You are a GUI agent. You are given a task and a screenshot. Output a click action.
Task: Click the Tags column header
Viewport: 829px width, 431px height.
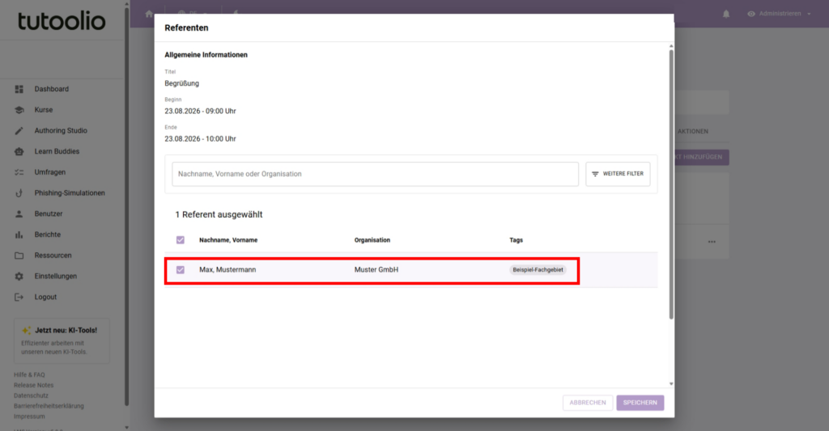coord(516,240)
